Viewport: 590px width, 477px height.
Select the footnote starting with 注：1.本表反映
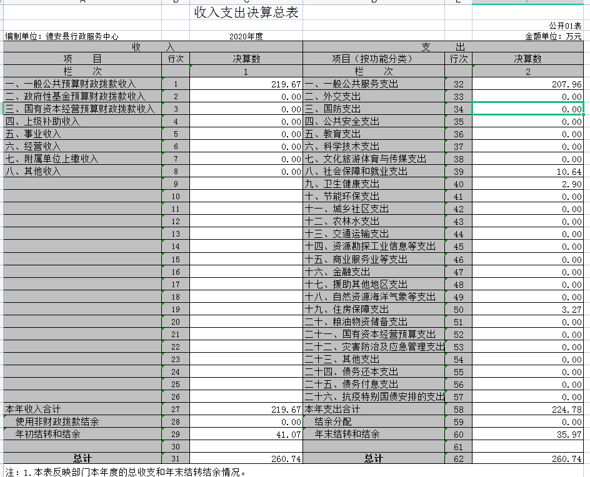point(125,471)
